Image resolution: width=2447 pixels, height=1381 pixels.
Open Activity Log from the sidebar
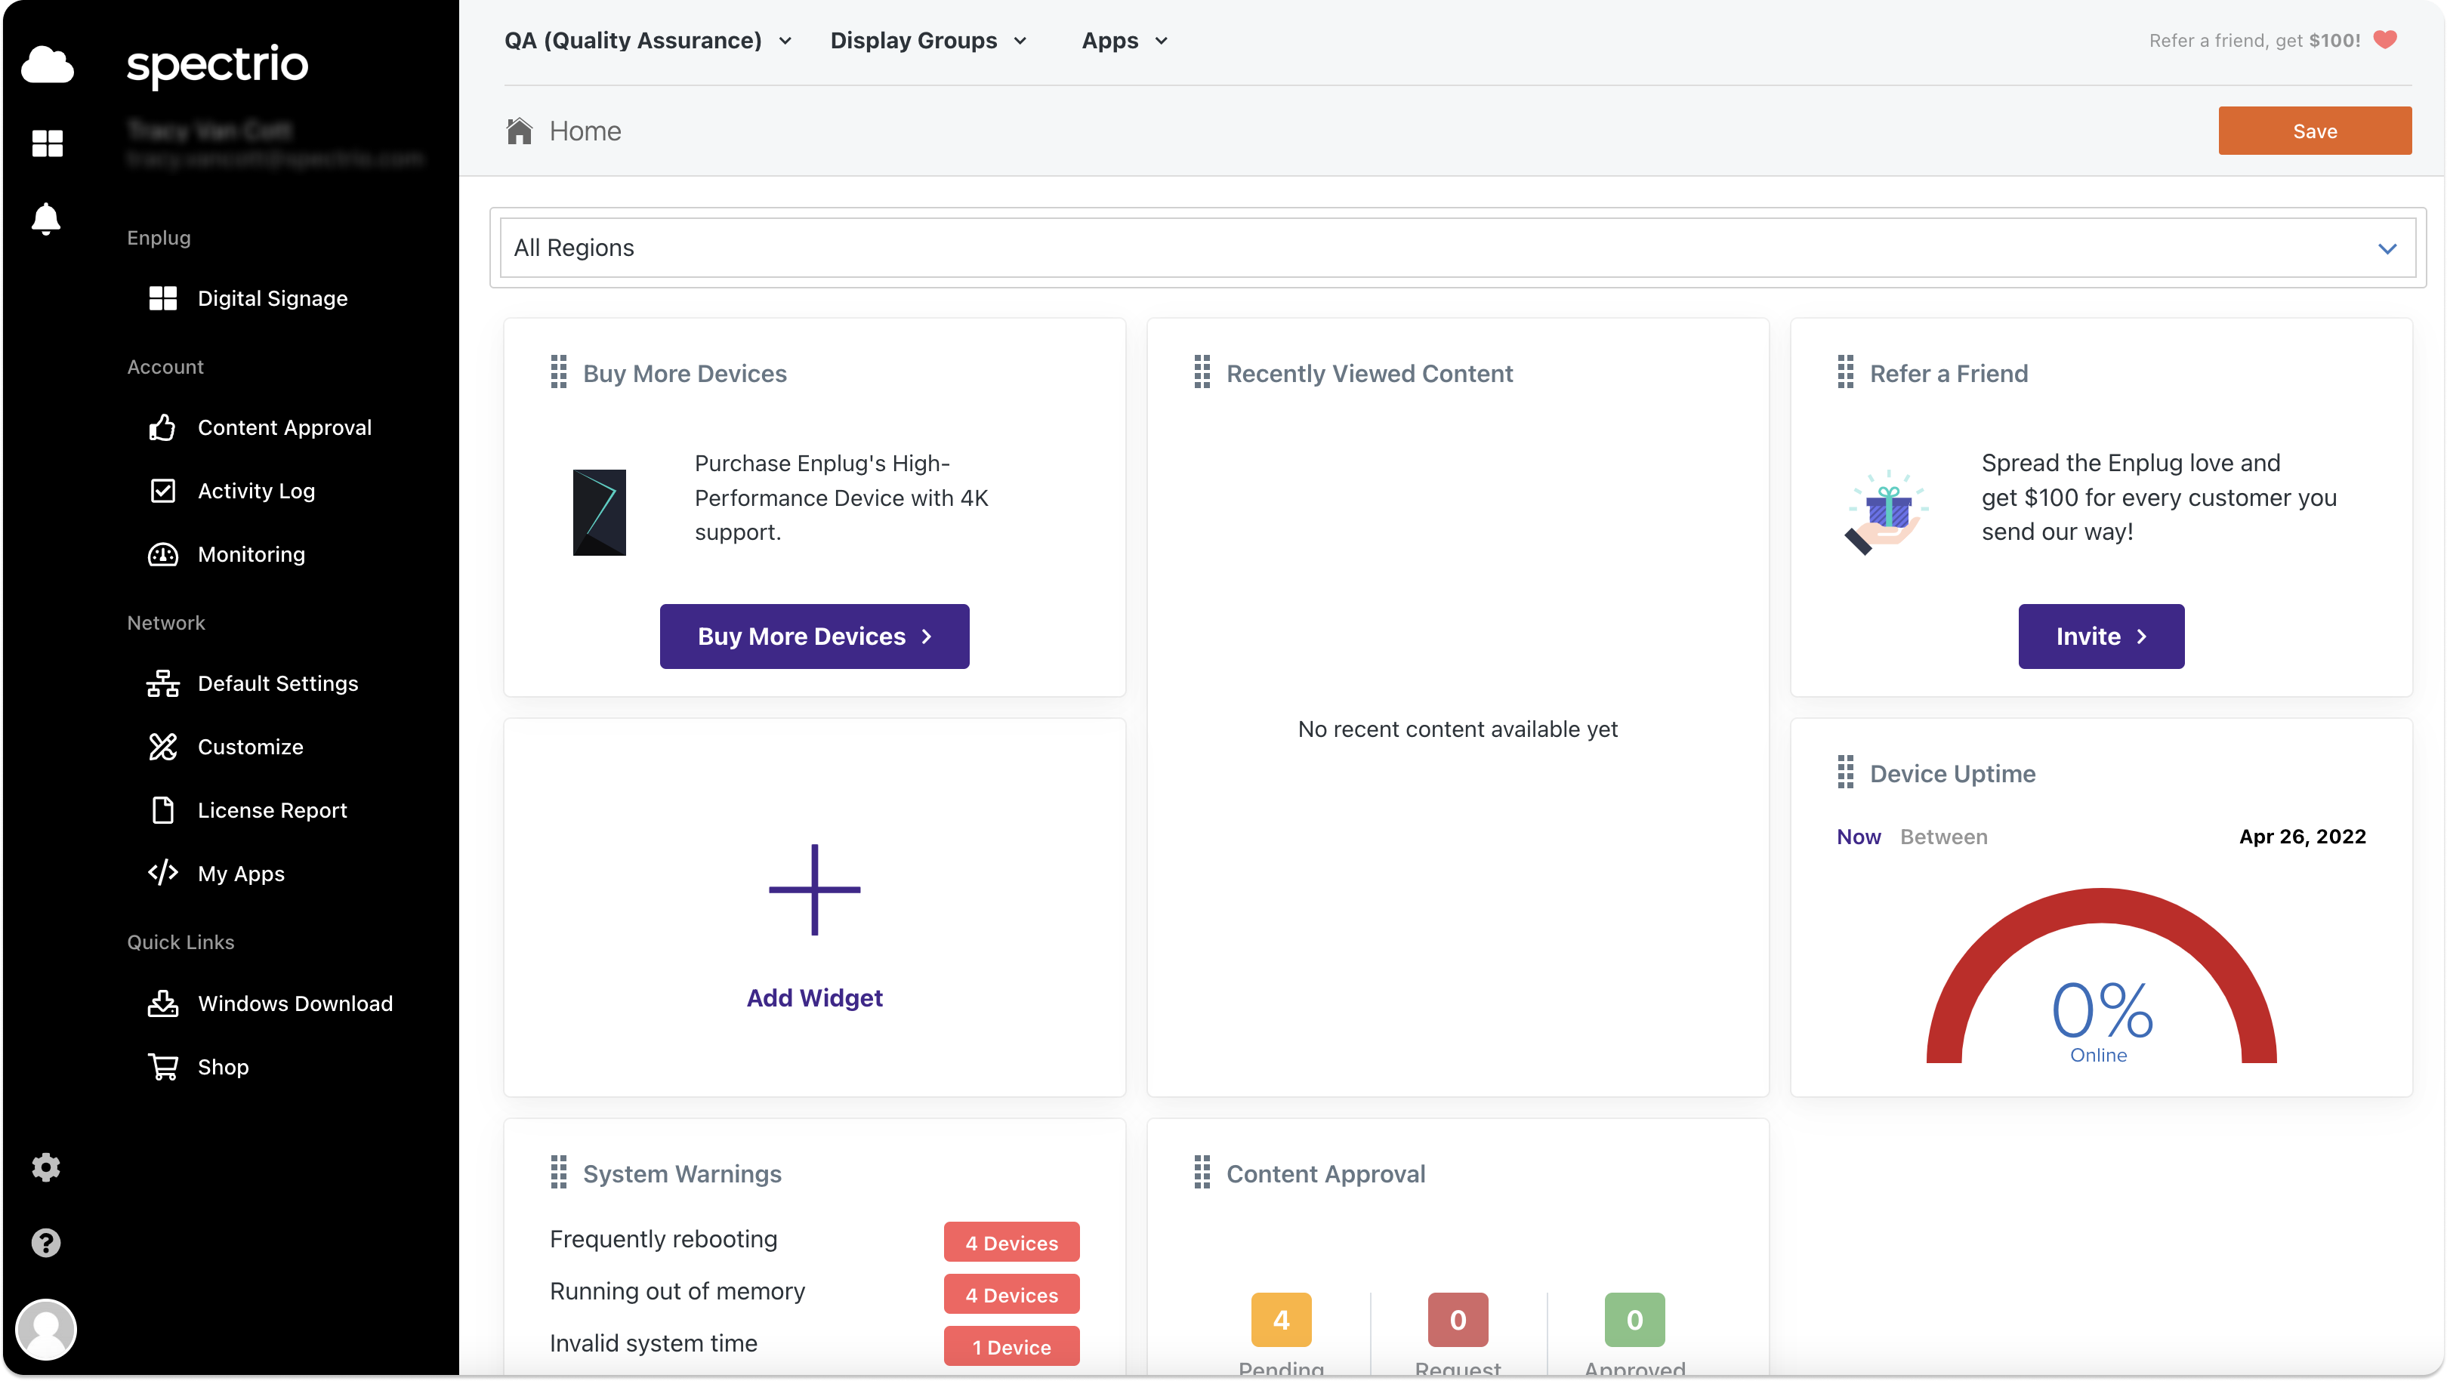click(x=255, y=491)
